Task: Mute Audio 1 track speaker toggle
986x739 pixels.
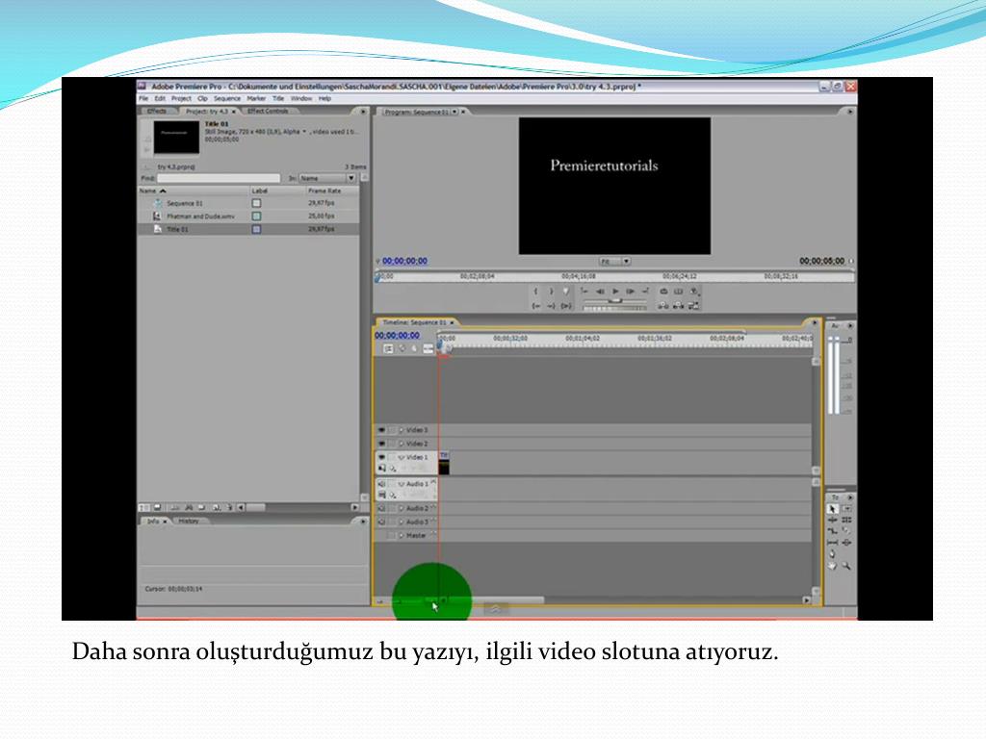Action: coord(381,483)
